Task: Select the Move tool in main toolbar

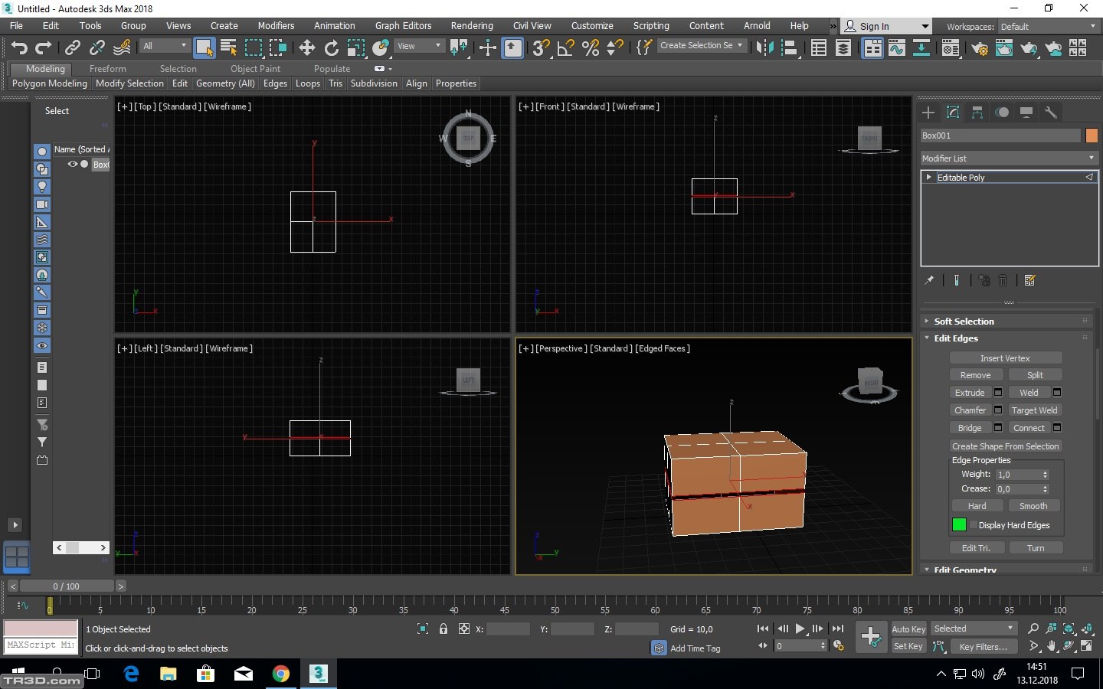Action: pos(307,48)
